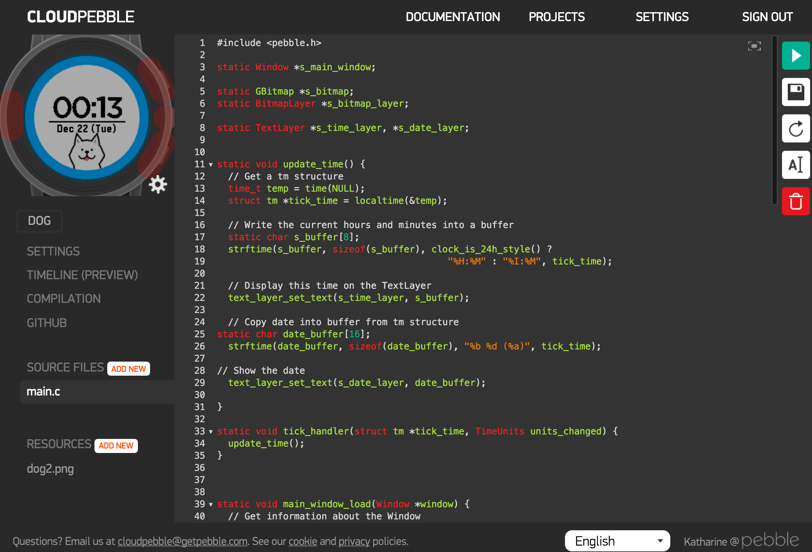
Task: Click the emulator bottom right button
Action: click(156, 154)
